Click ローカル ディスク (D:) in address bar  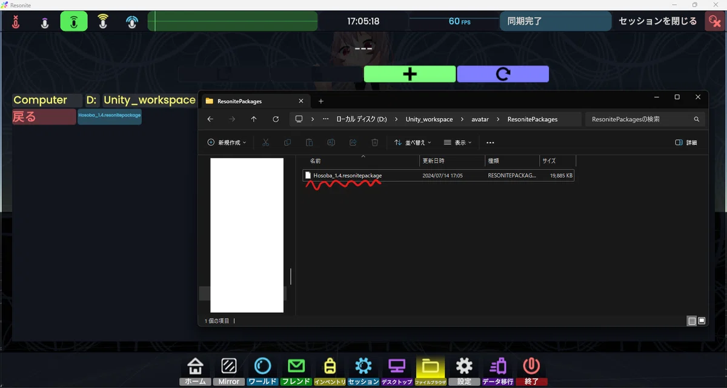point(362,119)
